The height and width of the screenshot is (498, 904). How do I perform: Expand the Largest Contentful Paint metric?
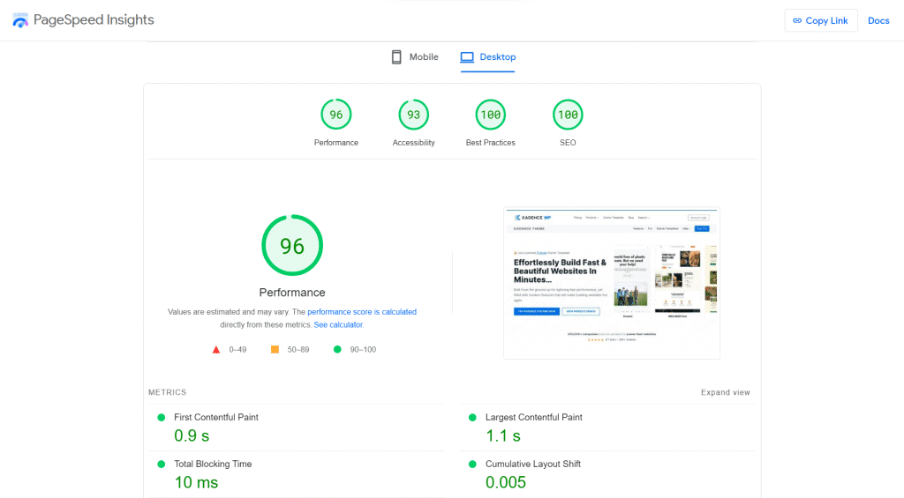coord(533,417)
